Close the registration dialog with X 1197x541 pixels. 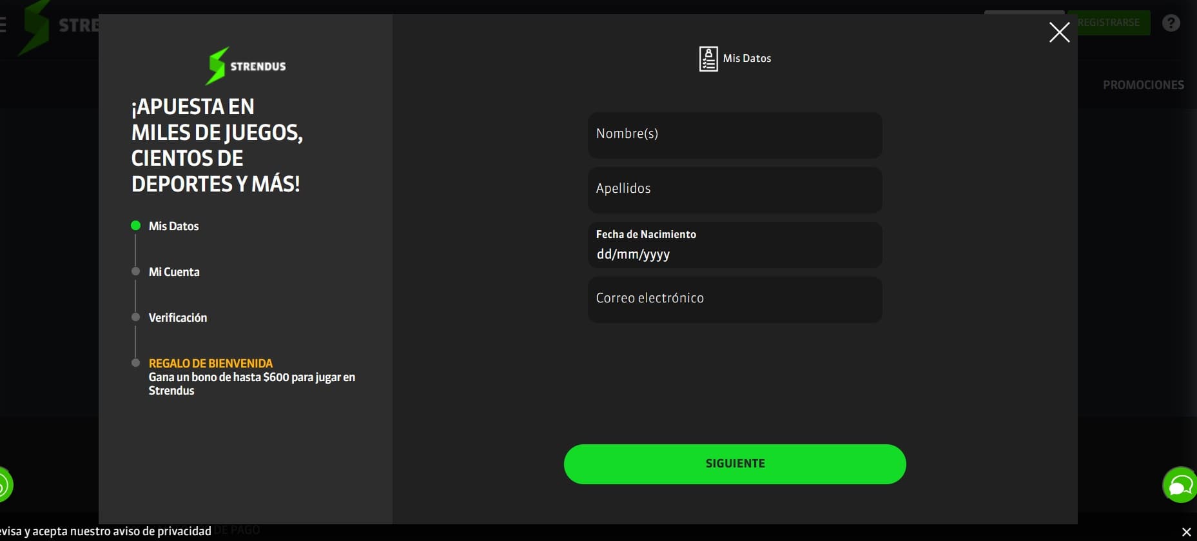pyautogui.click(x=1059, y=32)
